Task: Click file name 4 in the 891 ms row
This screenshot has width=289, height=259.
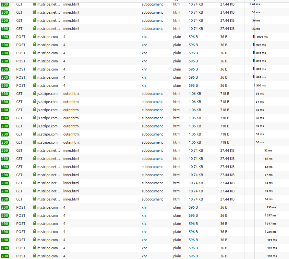Action: point(64,61)
